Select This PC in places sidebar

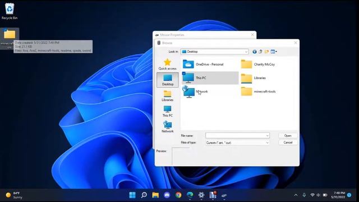coord(167,111)
